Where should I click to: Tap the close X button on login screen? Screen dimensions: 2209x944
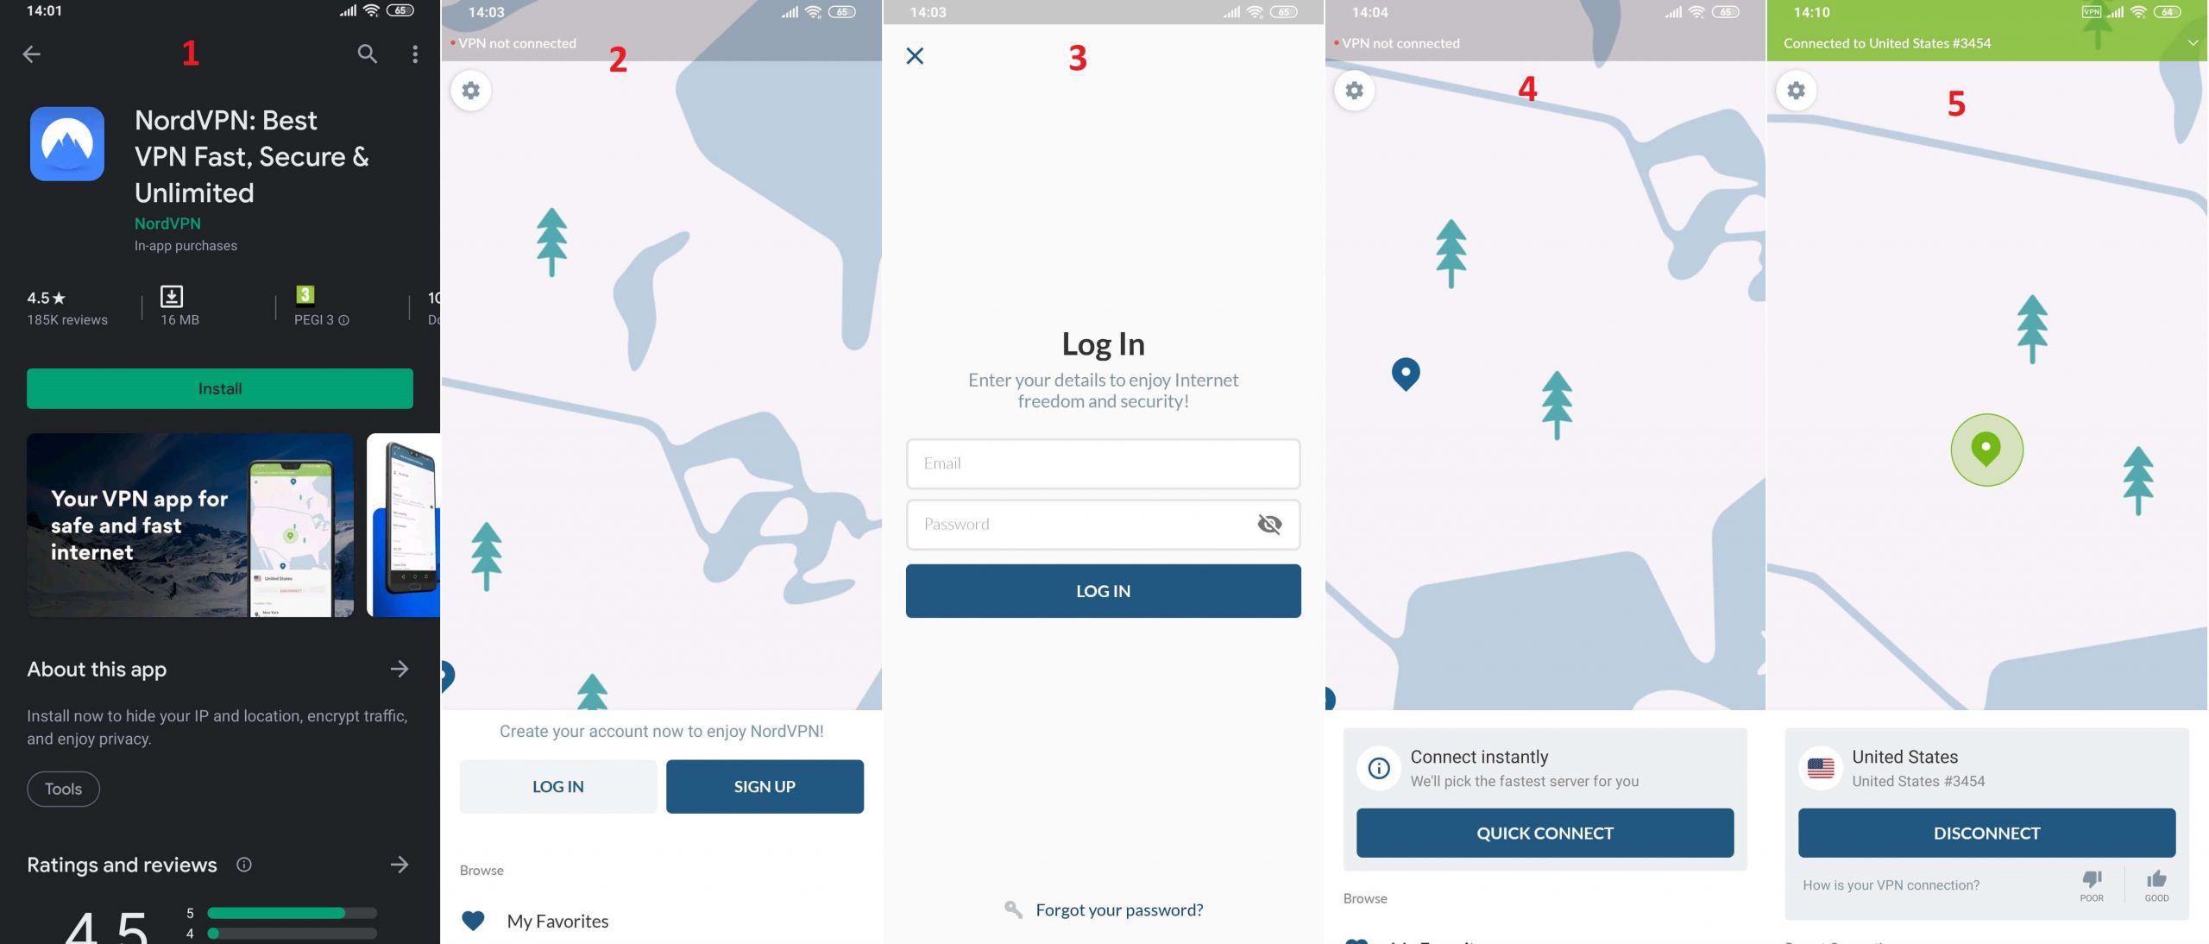(x=915, y=55)
